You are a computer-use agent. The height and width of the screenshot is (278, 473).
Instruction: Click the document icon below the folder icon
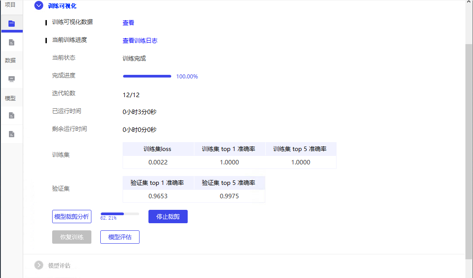(12, 42)
